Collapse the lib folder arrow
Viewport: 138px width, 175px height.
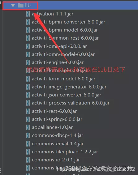click(13, 6)
